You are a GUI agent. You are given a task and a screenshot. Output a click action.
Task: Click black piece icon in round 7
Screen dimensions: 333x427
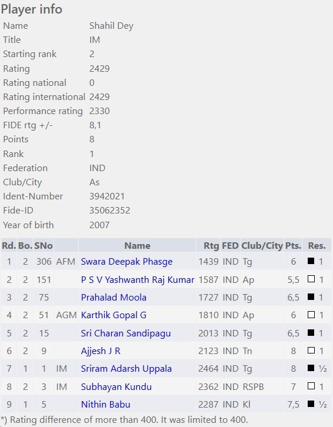(311, 368)
